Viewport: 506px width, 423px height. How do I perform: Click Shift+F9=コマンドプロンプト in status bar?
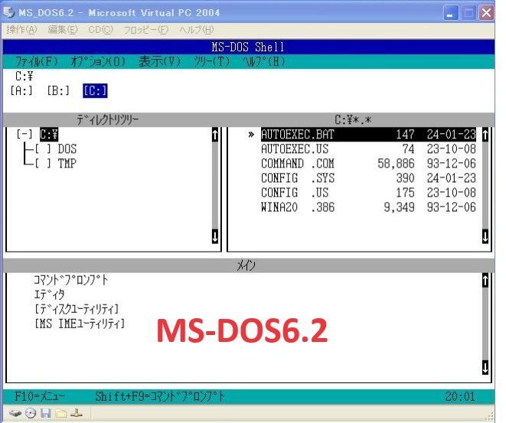click(x=159, y=396)
